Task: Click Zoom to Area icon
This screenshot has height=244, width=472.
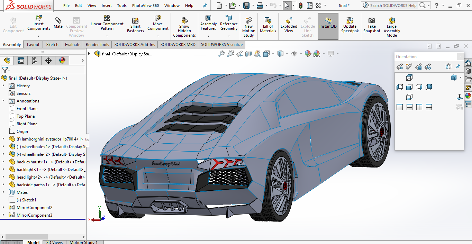Action: point(230,54)
